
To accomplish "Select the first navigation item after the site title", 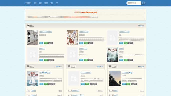I will 35,3.
